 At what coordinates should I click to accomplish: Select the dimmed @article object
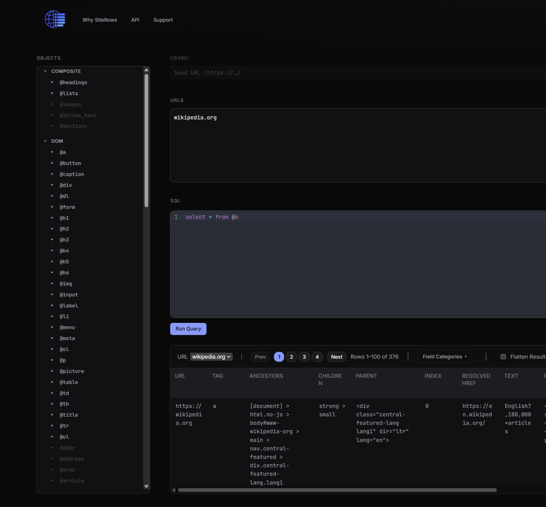point(72,481)
